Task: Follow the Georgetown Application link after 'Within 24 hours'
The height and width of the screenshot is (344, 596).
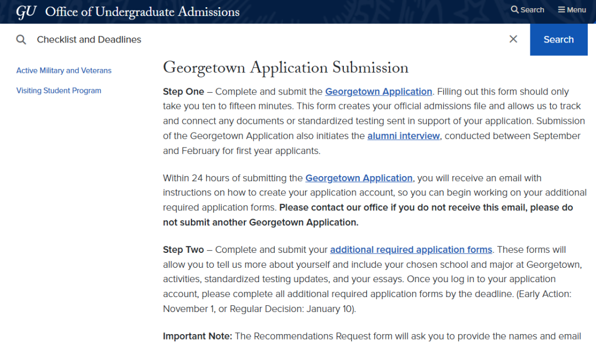Action: click(359, 178)
